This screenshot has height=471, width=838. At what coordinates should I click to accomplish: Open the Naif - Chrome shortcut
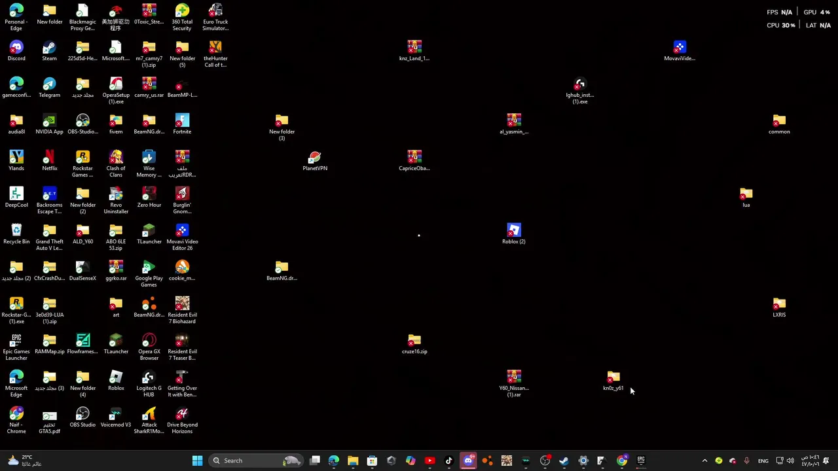(16, 420)
